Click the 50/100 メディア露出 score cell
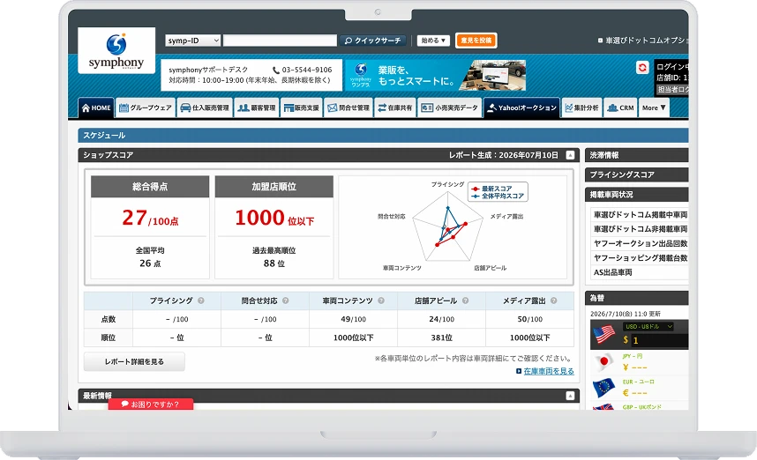The width and height of the screenshot is (757, 460). pos(529,319)
